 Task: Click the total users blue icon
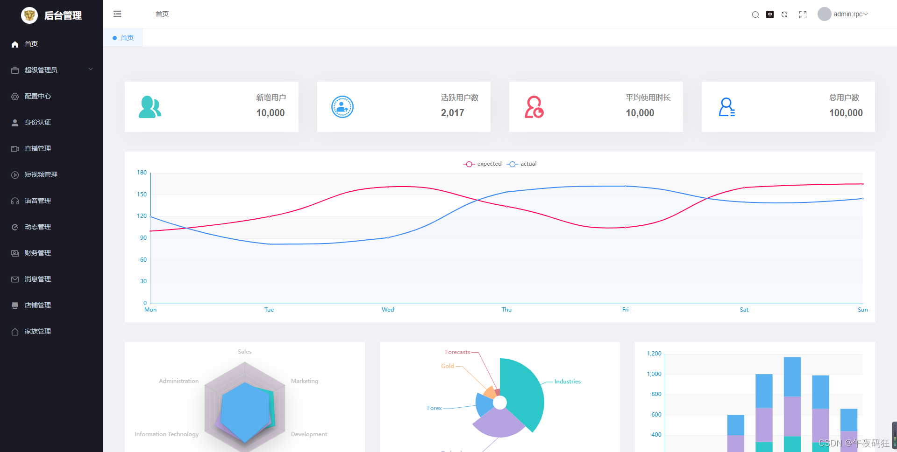(x=726, y=107)
